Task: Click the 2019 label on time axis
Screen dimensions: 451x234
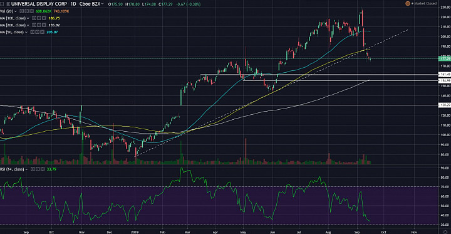Action: [x=135, y=231]
